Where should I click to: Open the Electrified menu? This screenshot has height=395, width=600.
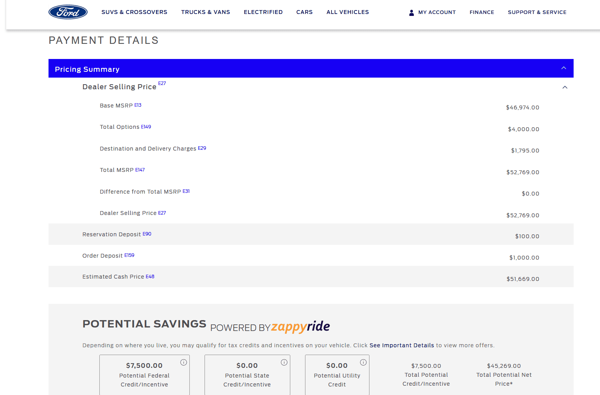263,12
